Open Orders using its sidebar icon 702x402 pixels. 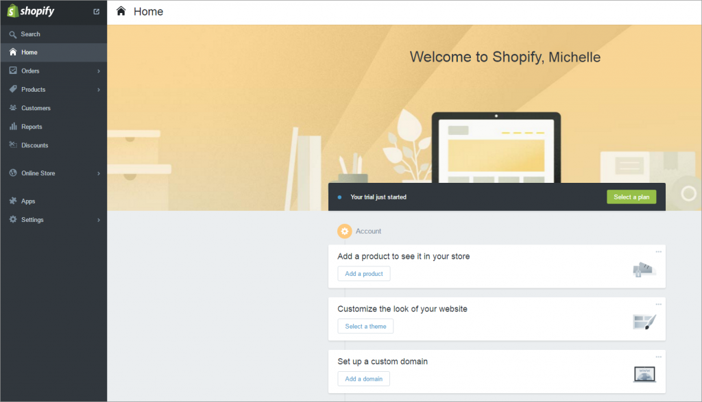[x=12, y=71]
